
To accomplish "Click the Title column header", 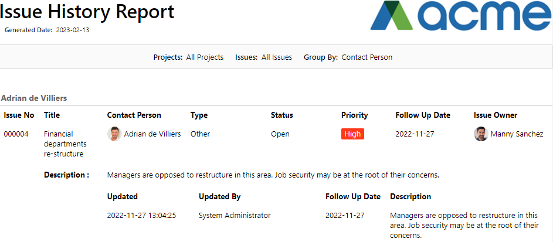I will (52, 115).
